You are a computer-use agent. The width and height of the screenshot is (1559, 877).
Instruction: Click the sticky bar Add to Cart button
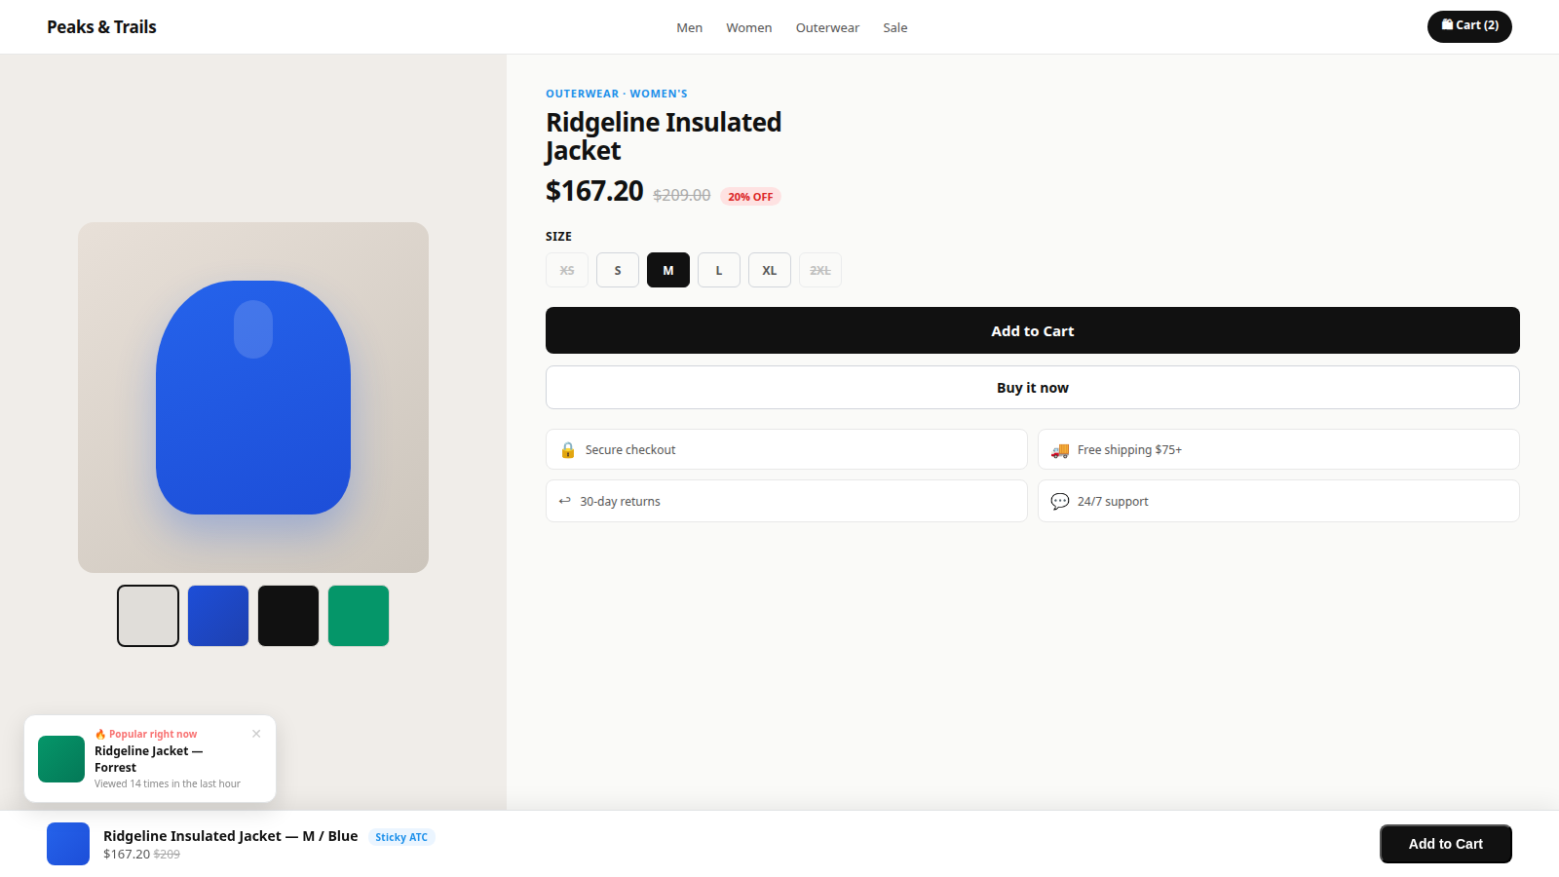tap(1446, 844)
